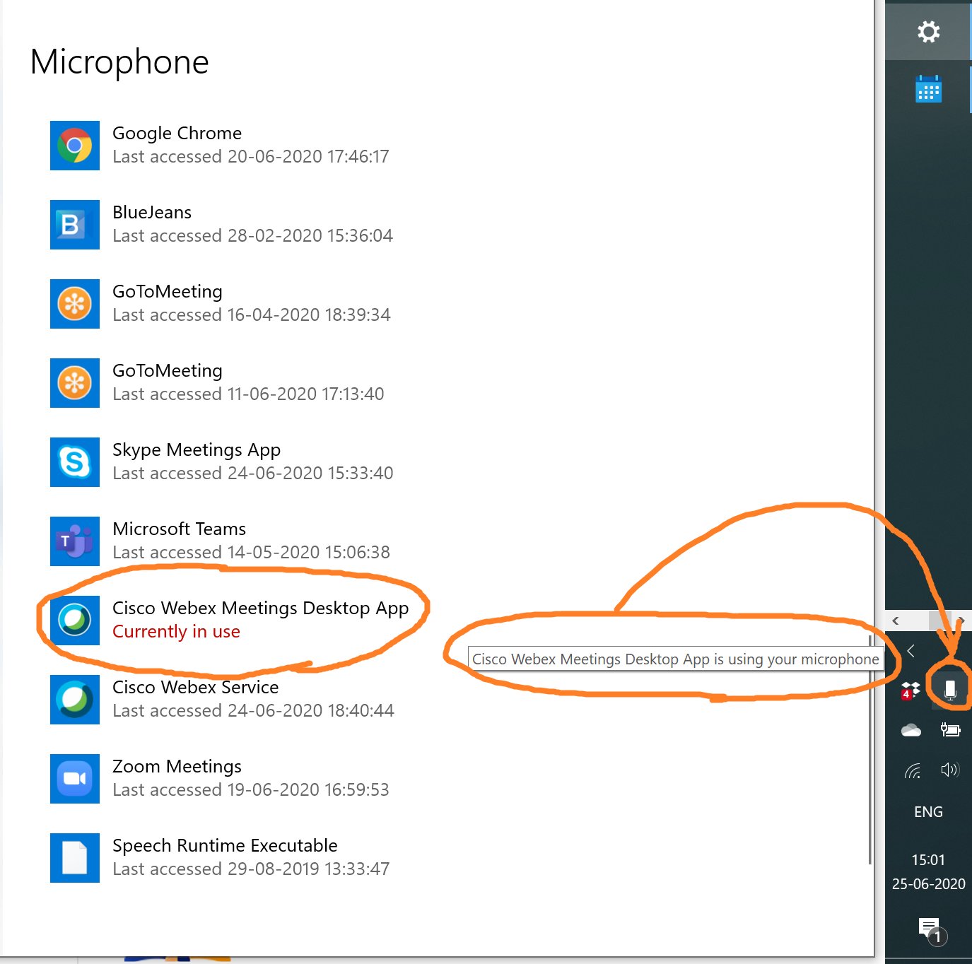Click the Microsoft Teams icon
972x964 pixels.
coord(74,541)
